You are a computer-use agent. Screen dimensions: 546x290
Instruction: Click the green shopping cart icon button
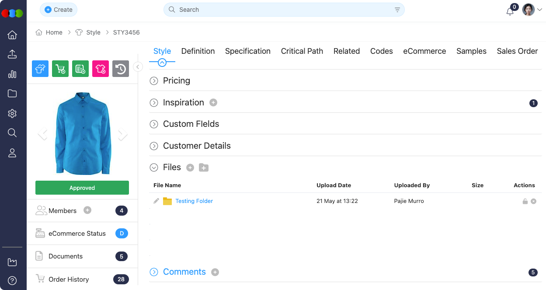click(60, 69)
